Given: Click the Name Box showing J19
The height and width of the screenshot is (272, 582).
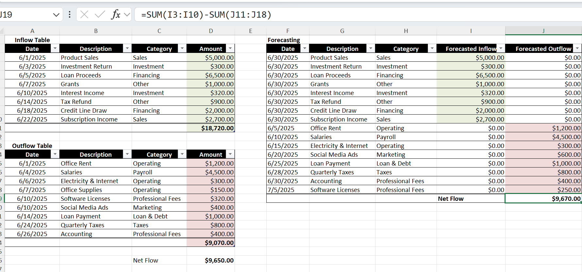Looking at the screenshot, I should pos(26,15).
